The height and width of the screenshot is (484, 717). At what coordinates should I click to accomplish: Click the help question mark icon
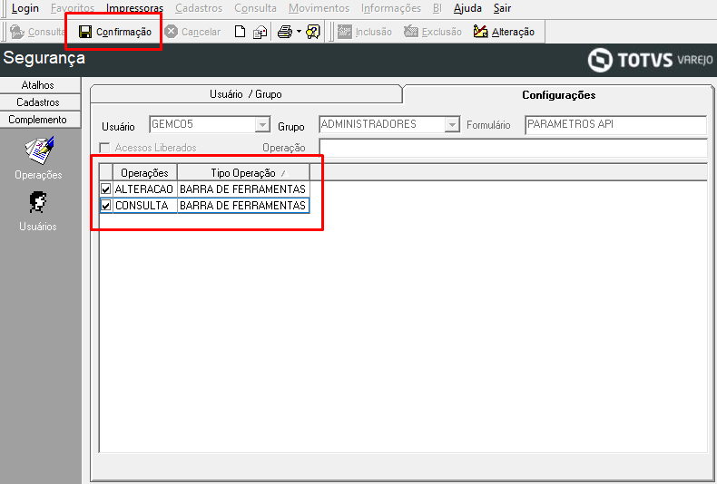(313, 32)
